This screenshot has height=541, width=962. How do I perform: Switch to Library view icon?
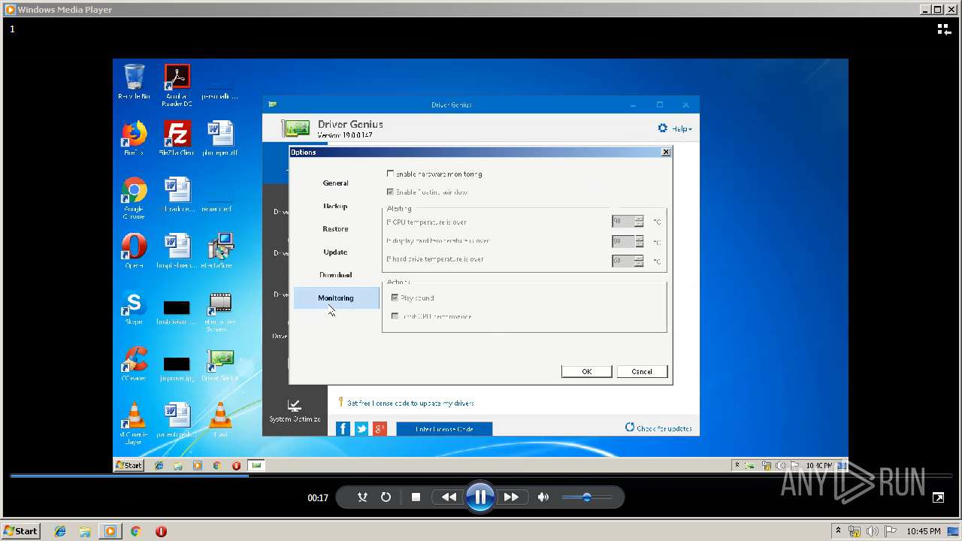click(x=944, y=29)
